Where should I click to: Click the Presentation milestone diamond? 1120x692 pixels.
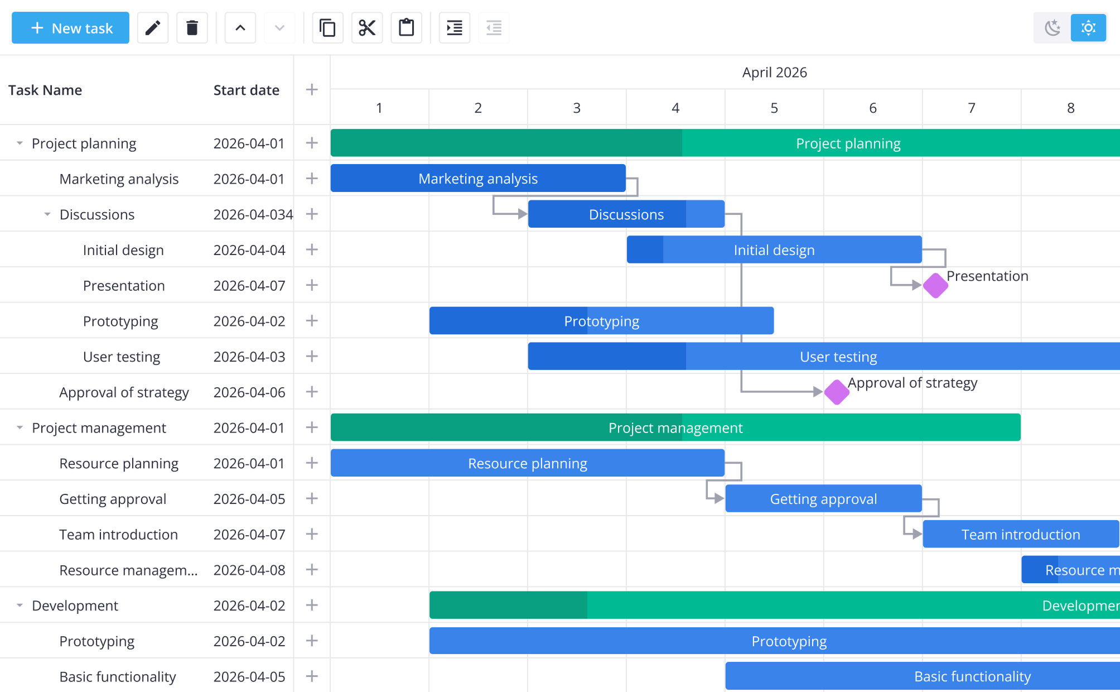coord(935,286)
